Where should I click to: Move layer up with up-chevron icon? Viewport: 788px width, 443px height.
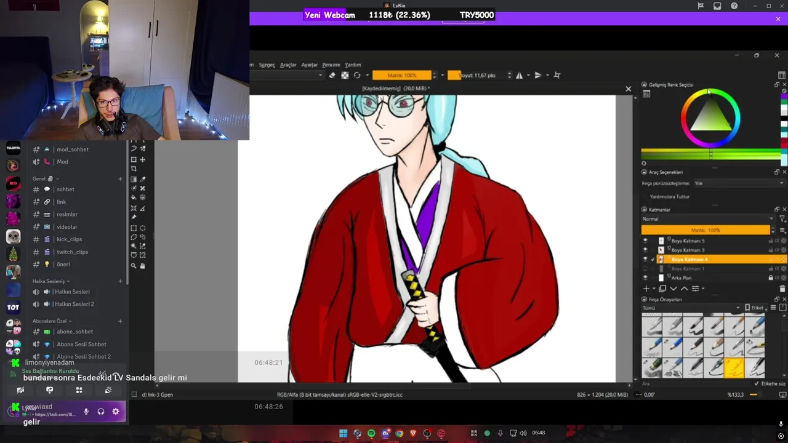[x=684, y=288]
